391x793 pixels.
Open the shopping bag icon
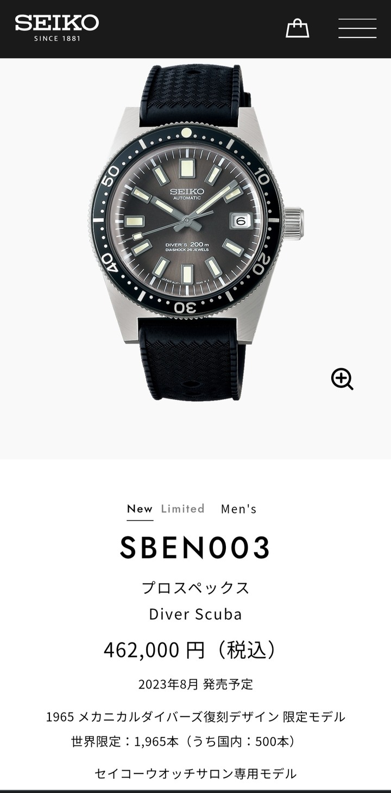point(298,28)
